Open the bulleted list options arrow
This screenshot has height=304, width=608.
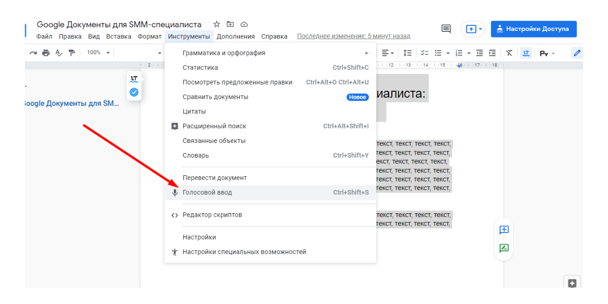pos(447,53)
